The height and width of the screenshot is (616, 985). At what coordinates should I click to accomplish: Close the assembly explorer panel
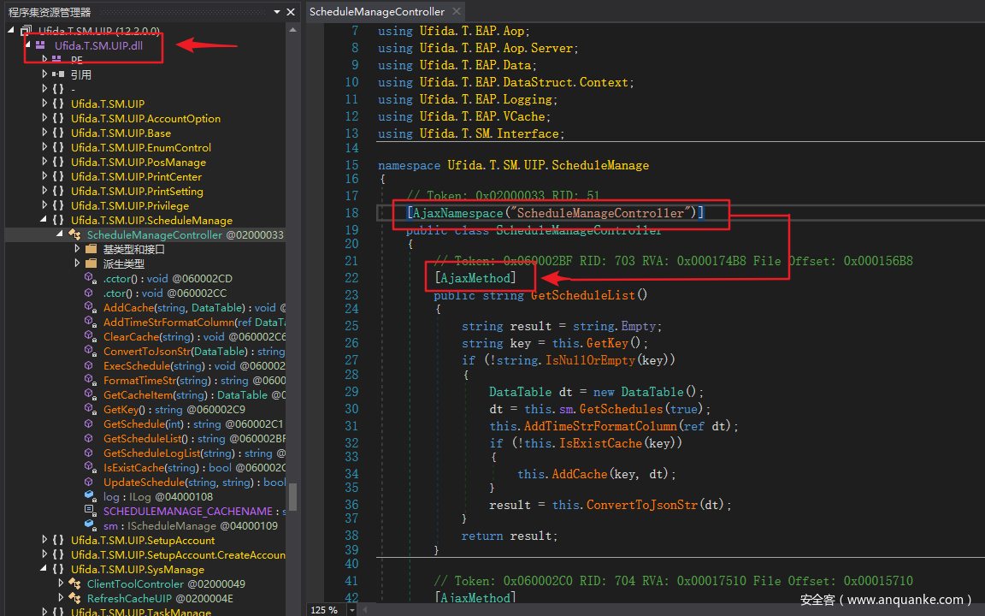tap(291, 12)
